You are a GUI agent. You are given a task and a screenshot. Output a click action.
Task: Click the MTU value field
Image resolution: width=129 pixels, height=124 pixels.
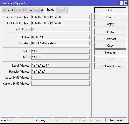[60, 51]
